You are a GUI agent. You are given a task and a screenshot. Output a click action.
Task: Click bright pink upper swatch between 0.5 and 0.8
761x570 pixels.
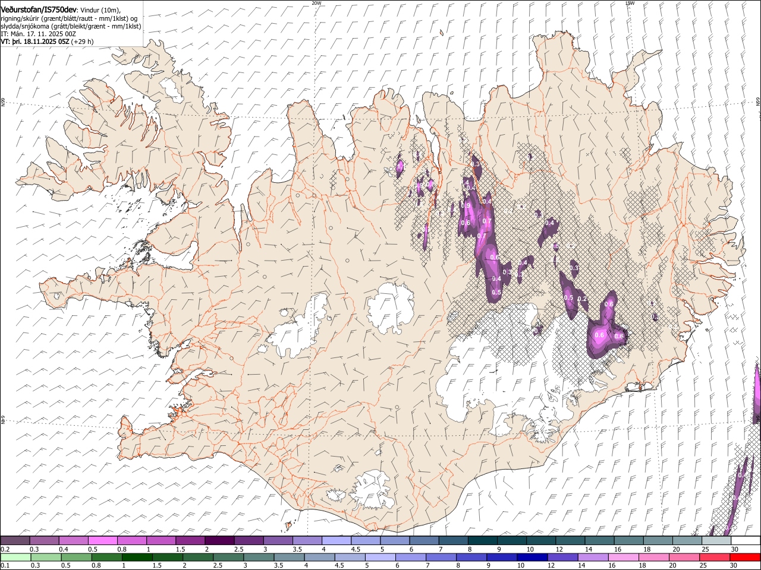103,541
